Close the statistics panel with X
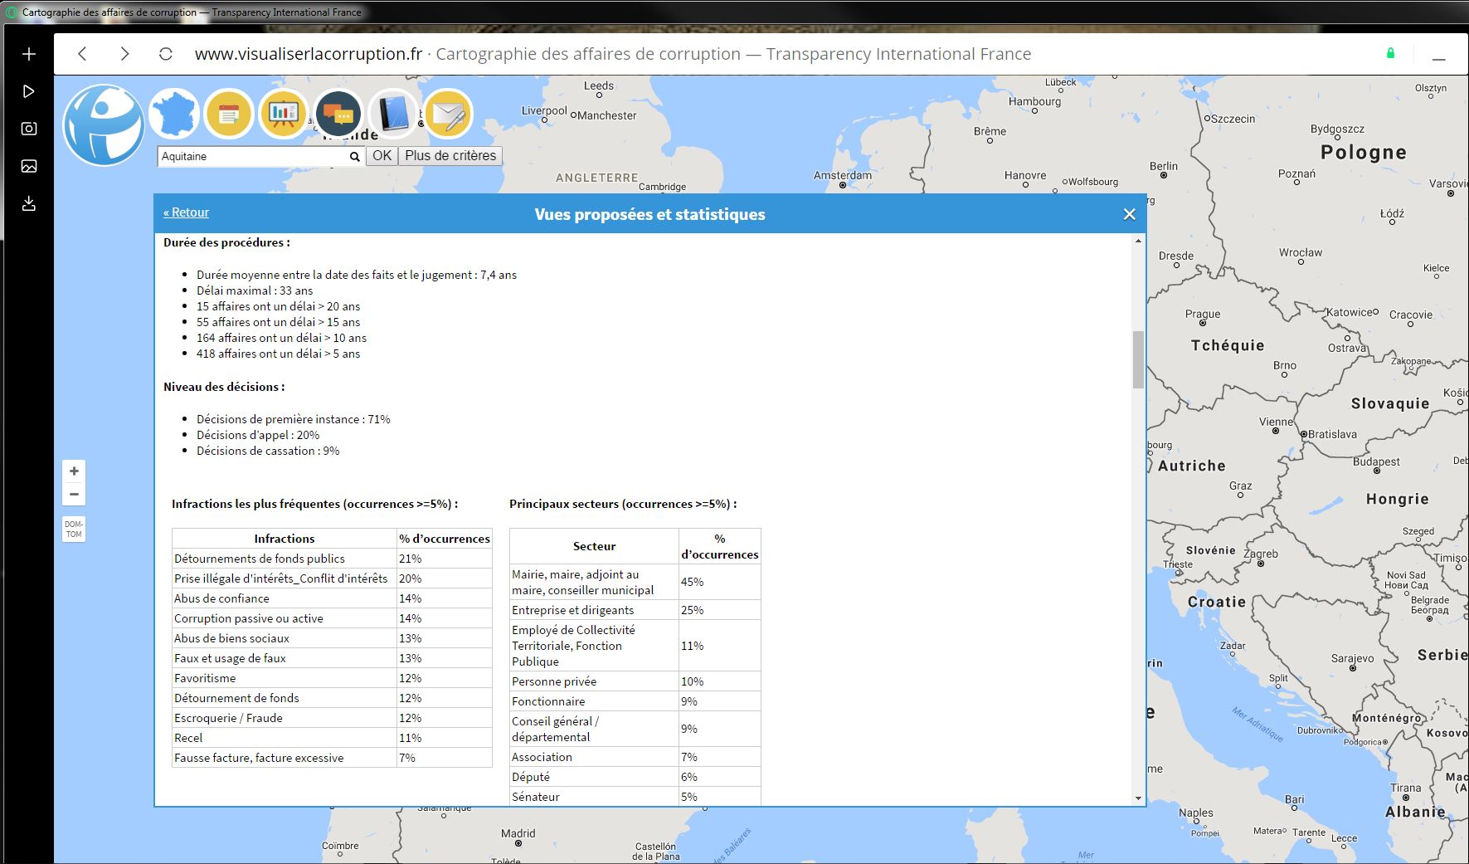 point(1129,214)
